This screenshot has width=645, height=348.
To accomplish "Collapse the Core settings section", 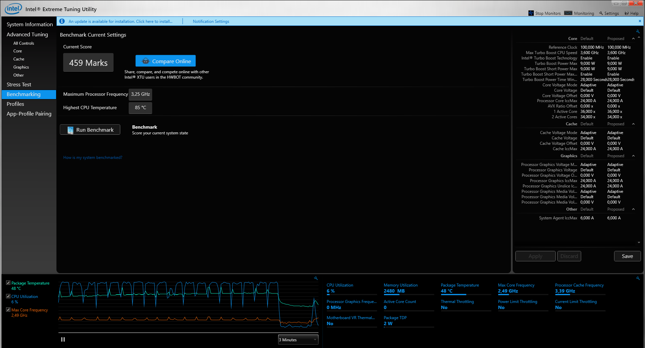I will (x=633, y=39).
